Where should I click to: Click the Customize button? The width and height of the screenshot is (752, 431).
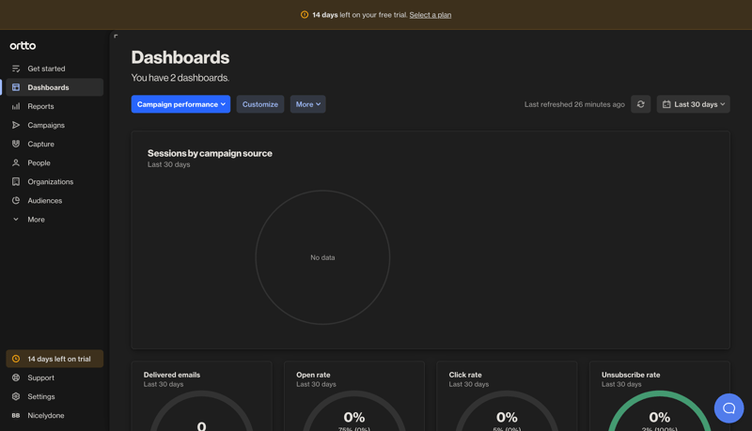pyautogui.click(x=260, y=104)
